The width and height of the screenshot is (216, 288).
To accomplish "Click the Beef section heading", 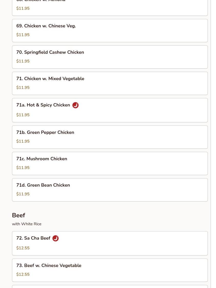I will coord(18,215).
